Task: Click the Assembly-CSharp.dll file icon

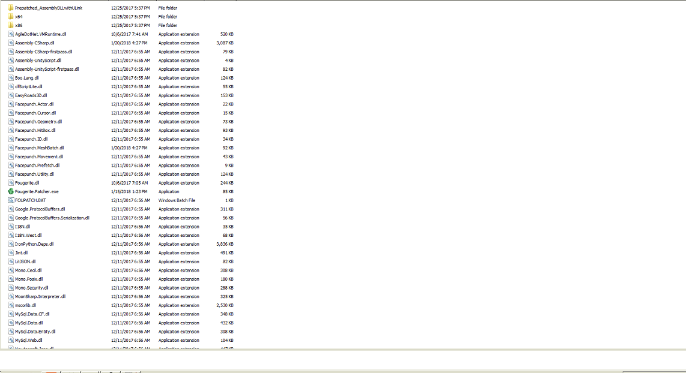Action: point(11,43)
